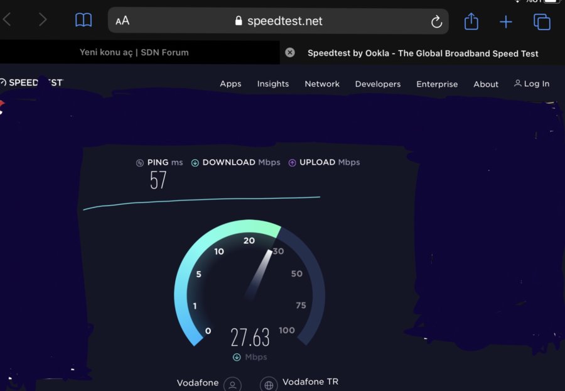
Task: Go back with Safari's back arrow
Action: [7, 20]
